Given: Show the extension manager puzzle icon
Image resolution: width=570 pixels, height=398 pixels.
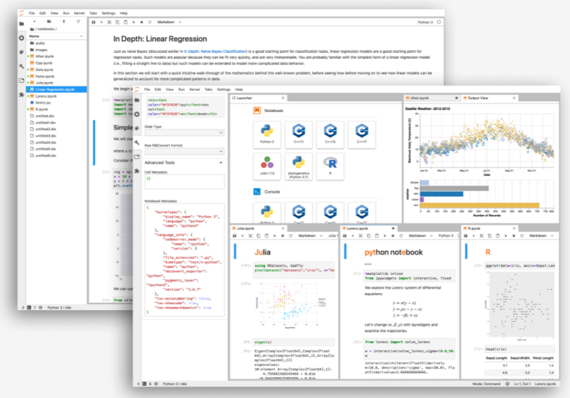Looking at the screenshot, I should (137, 171).
